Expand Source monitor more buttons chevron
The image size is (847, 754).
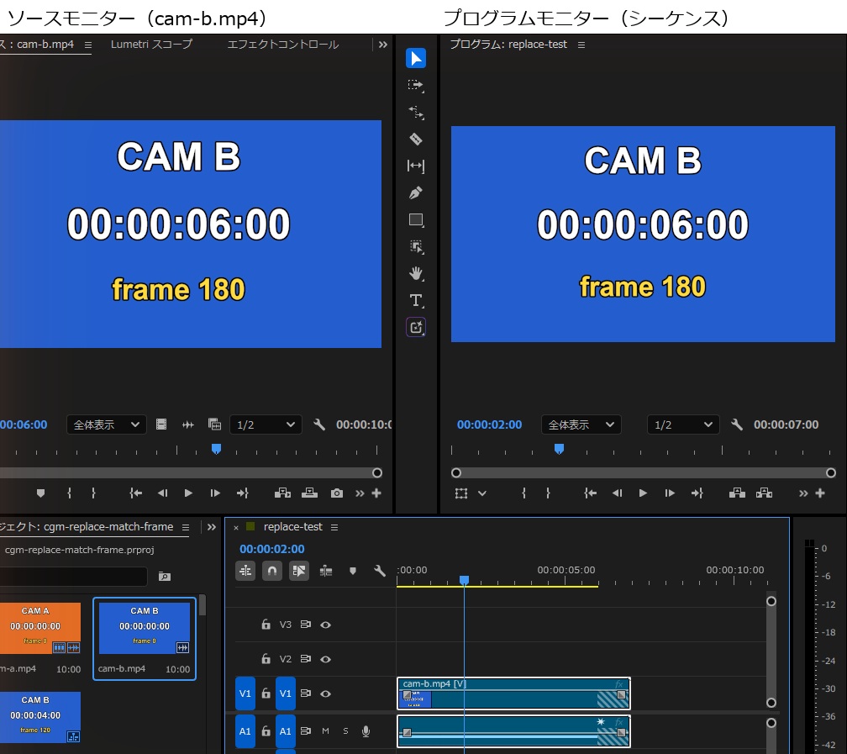click(x=360, y=493)
